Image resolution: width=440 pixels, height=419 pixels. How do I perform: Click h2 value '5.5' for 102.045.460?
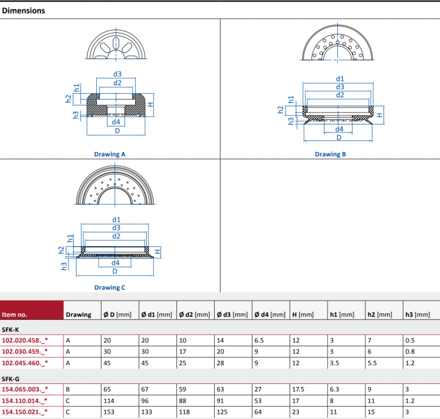tap(372, 363)
